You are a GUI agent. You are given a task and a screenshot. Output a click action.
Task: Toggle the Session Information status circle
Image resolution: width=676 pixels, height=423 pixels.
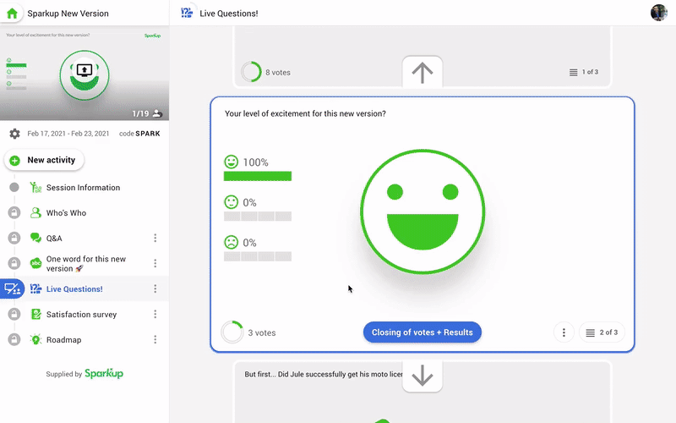(14, 187)
